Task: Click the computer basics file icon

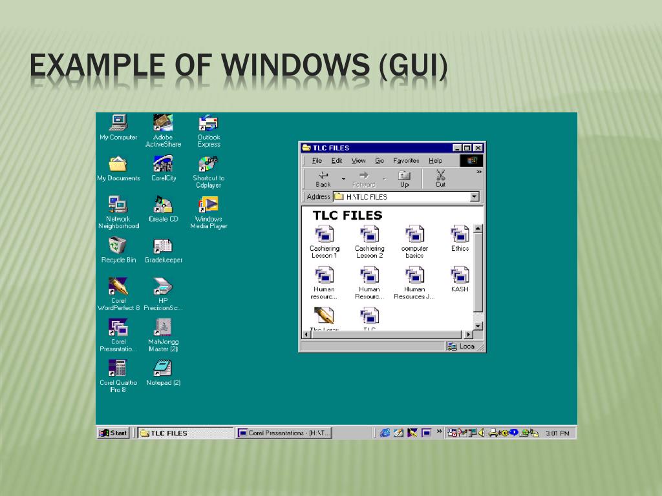Action: (x=414, y=242)
